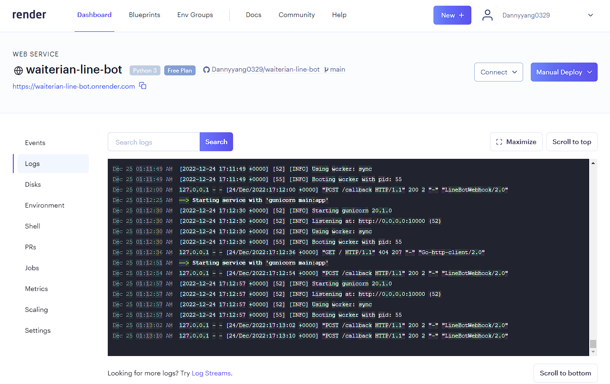Click the New + button
Viewport: 610px width, 384px height.
(452, 15)
